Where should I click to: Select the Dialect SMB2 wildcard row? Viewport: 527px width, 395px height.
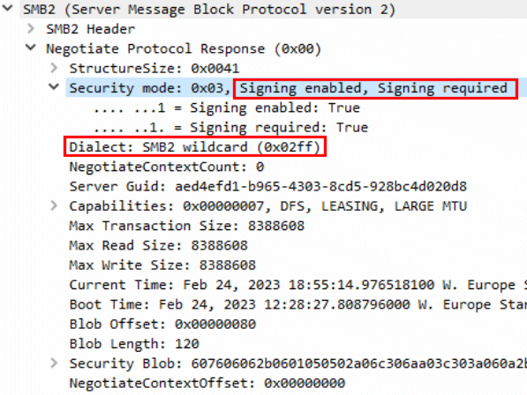(x=194, y=147)
